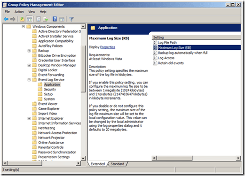Click tree pane scroll down arrow
This screenshot has height=176, width=245.
(x=83, y=158)
